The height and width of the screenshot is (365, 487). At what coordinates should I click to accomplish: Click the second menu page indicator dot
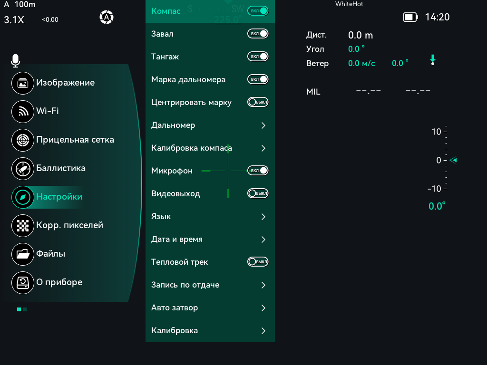coord(25,309)
